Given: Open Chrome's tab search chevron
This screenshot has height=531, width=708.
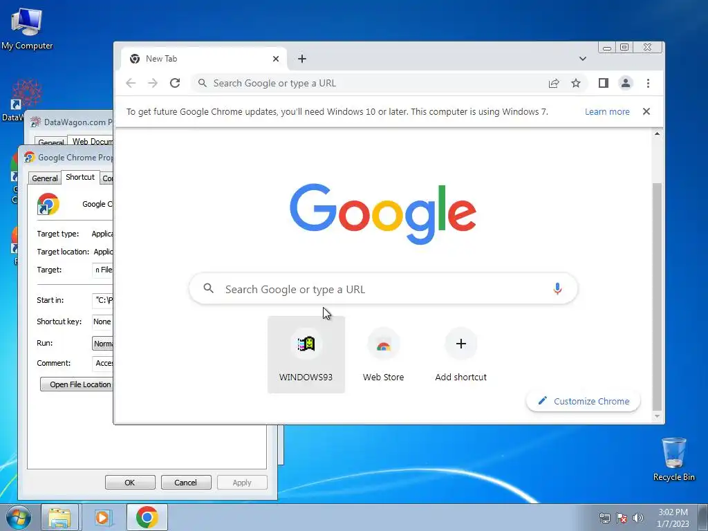Looking at the screenshot, I should click(x=582, y=59).
